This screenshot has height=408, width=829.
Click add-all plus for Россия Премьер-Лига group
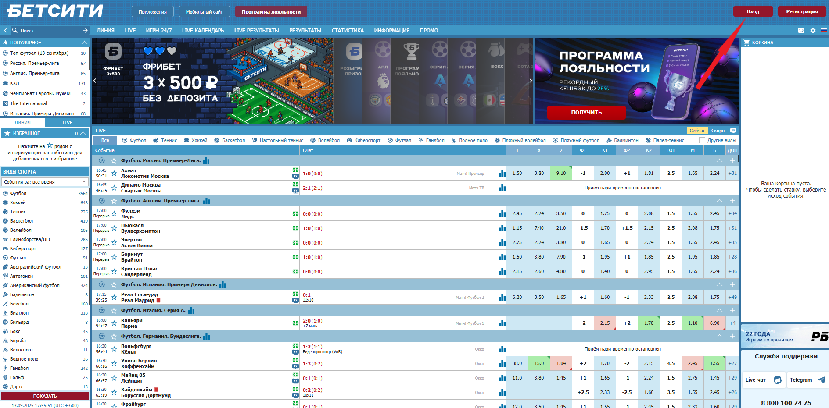pyautogui.click(x=732, y=160)
